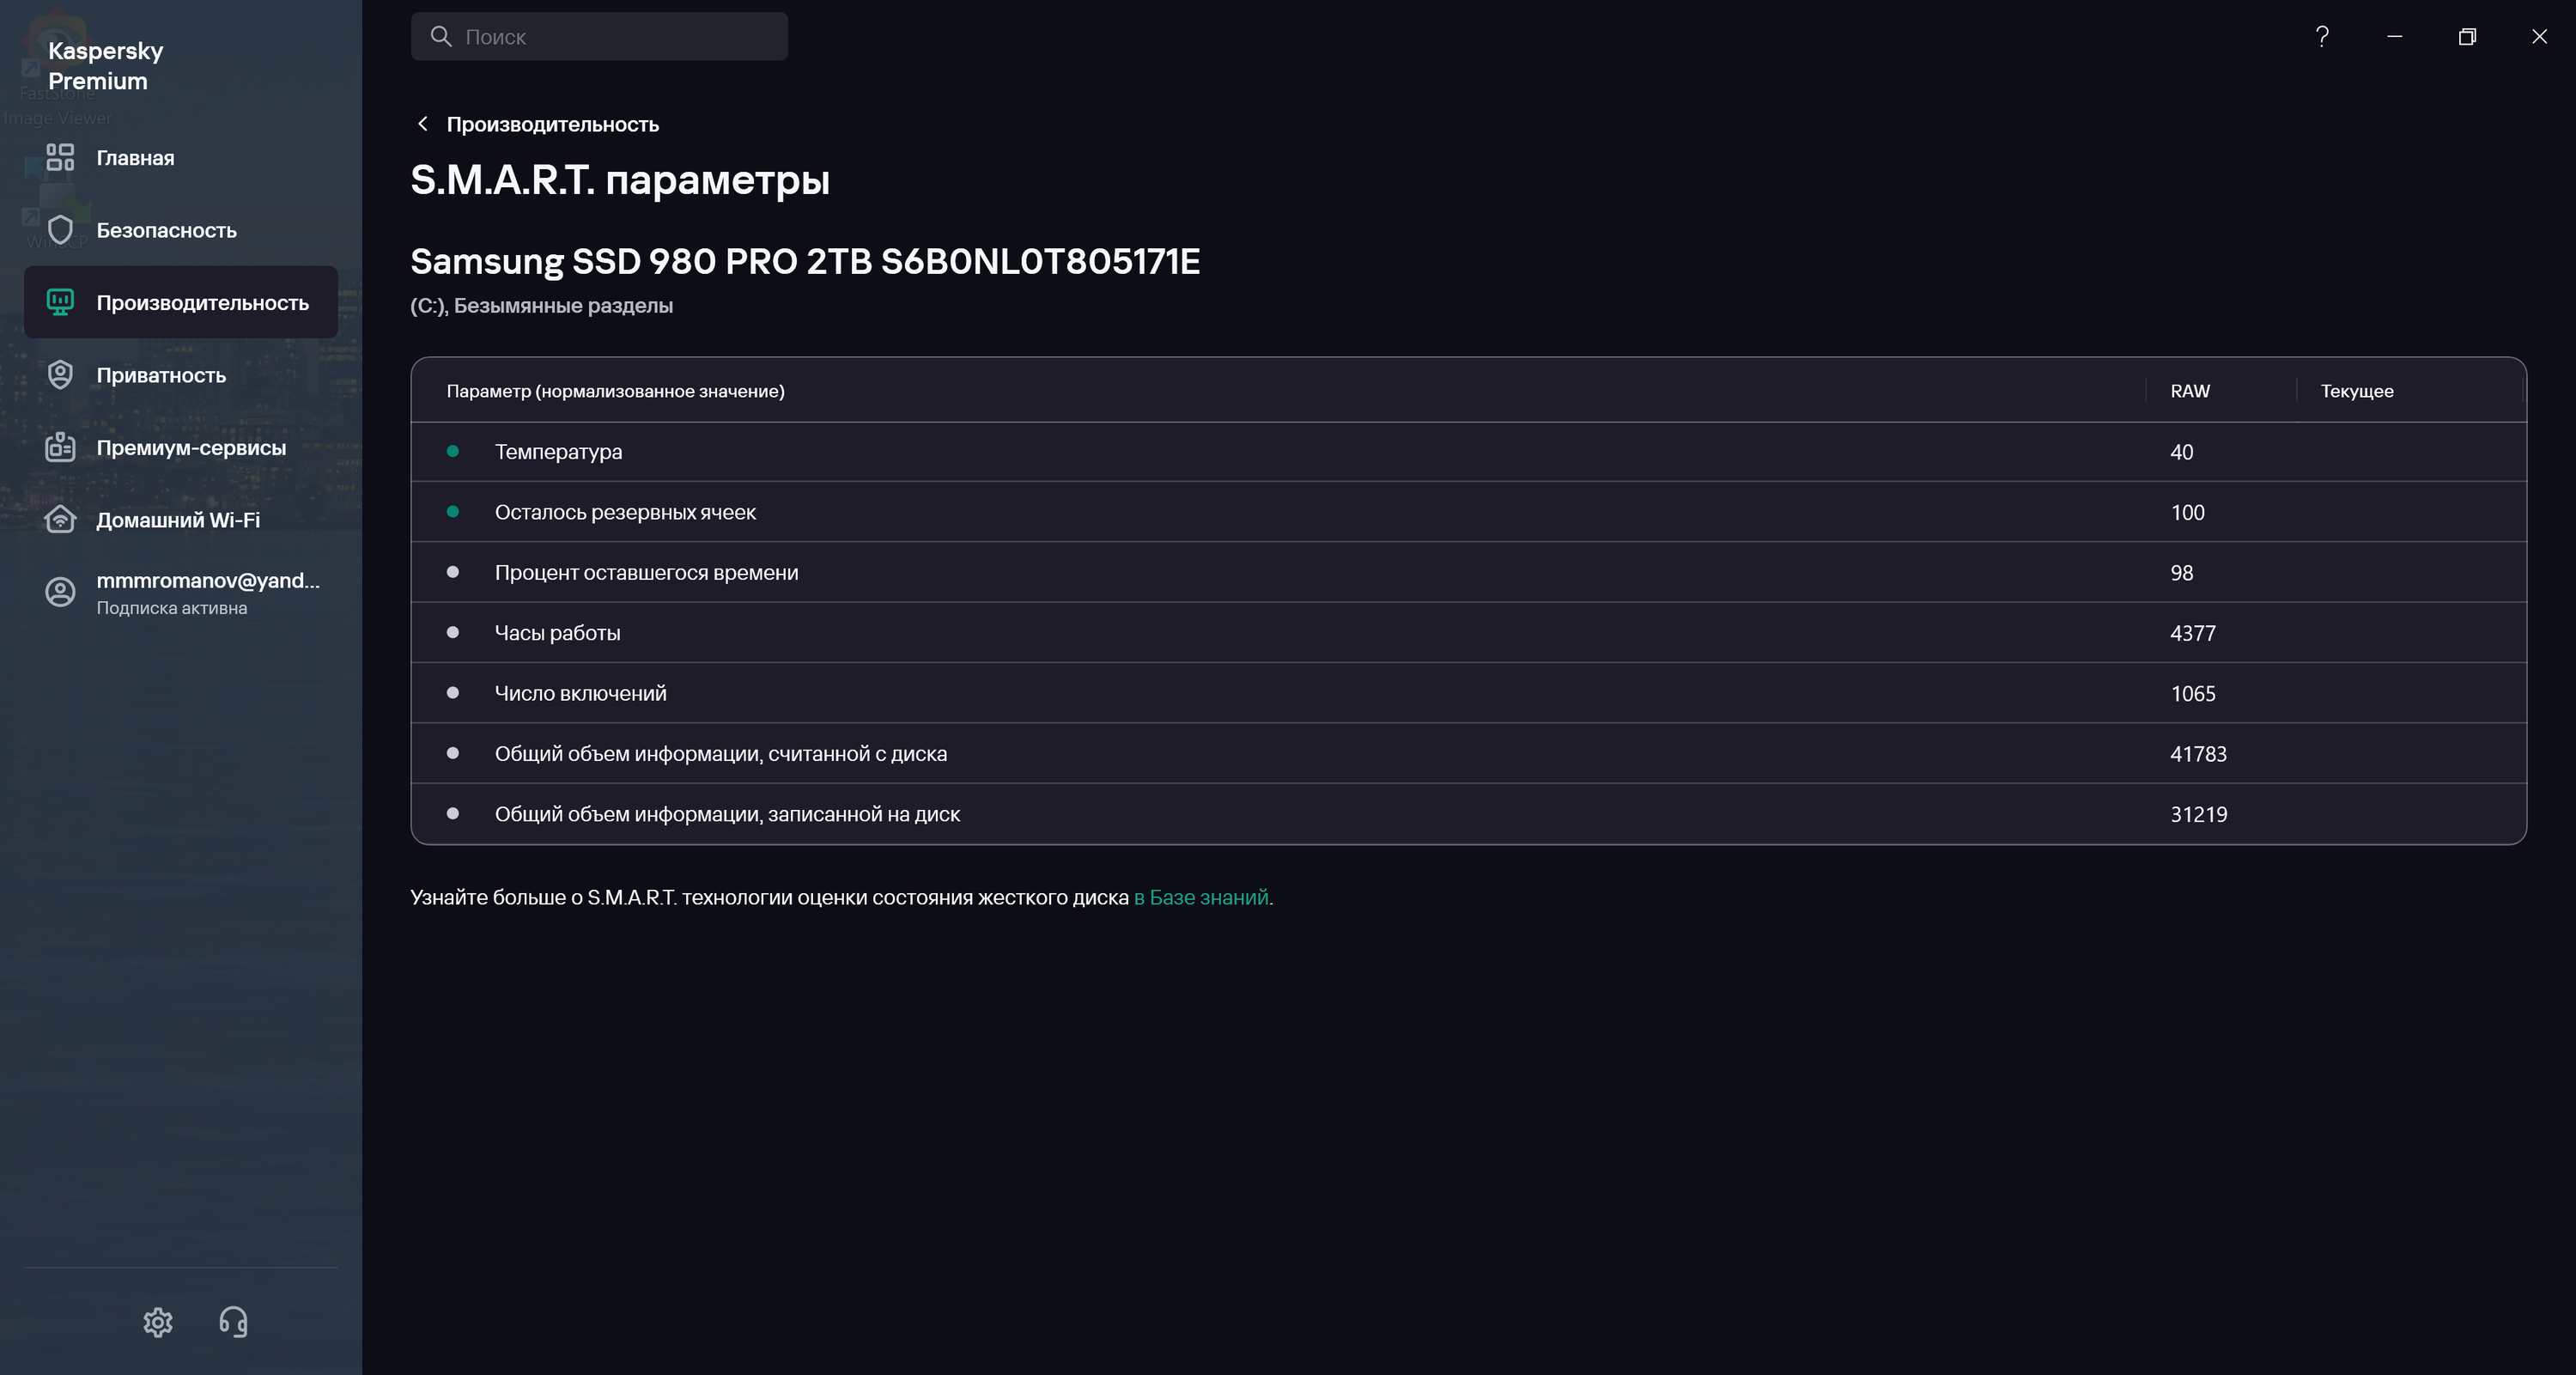Click the Текущее column header

[x=2356, y=391]
